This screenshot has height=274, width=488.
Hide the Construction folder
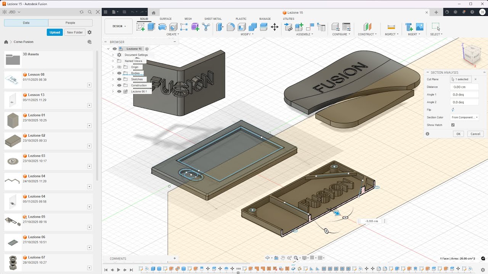click(x=119, y=85)
